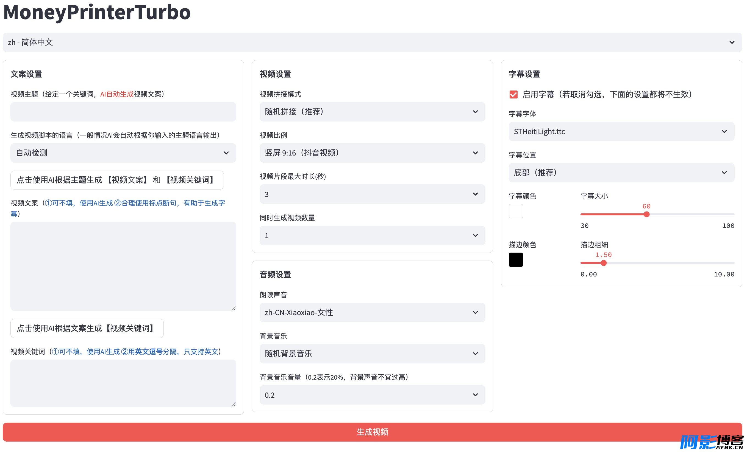Click the chevron arrow on 自动检测 dropdown

coord(226,153)
